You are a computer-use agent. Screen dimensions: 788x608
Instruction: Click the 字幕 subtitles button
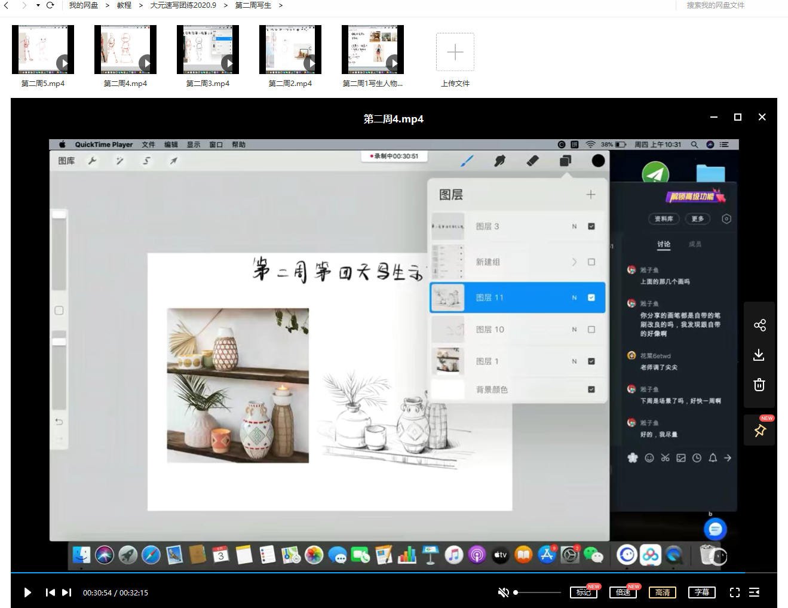(x=701, y=592)
